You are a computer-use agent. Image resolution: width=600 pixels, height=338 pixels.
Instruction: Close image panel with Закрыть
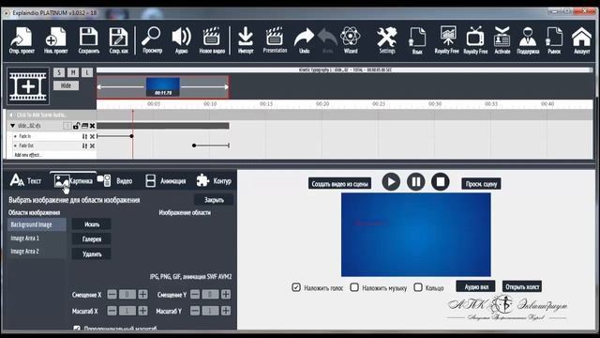[214, 200]
